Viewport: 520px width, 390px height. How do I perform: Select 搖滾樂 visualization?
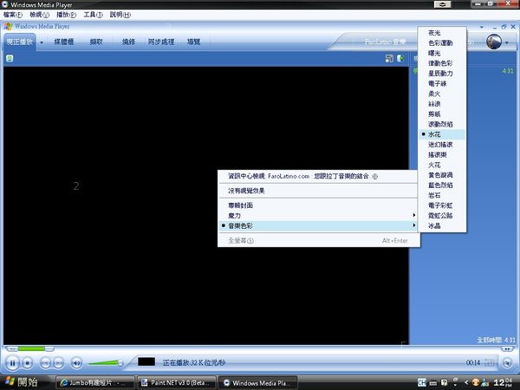442,155
